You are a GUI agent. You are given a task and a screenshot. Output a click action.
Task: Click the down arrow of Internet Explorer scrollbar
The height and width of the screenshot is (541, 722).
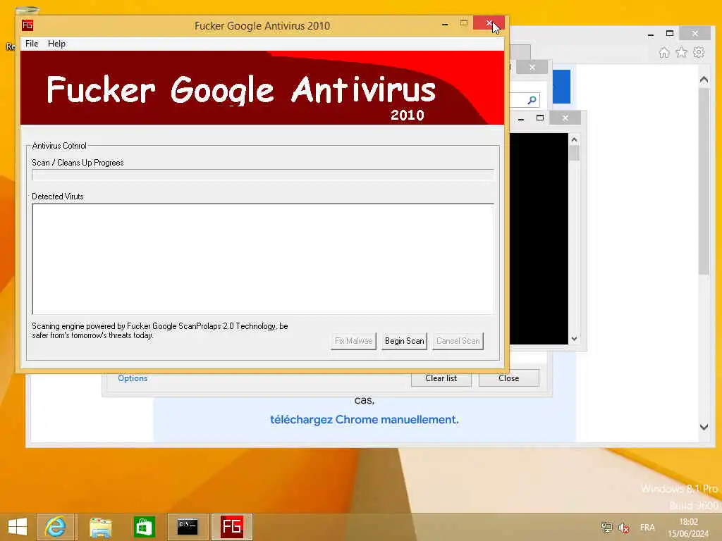pos(704,427)
